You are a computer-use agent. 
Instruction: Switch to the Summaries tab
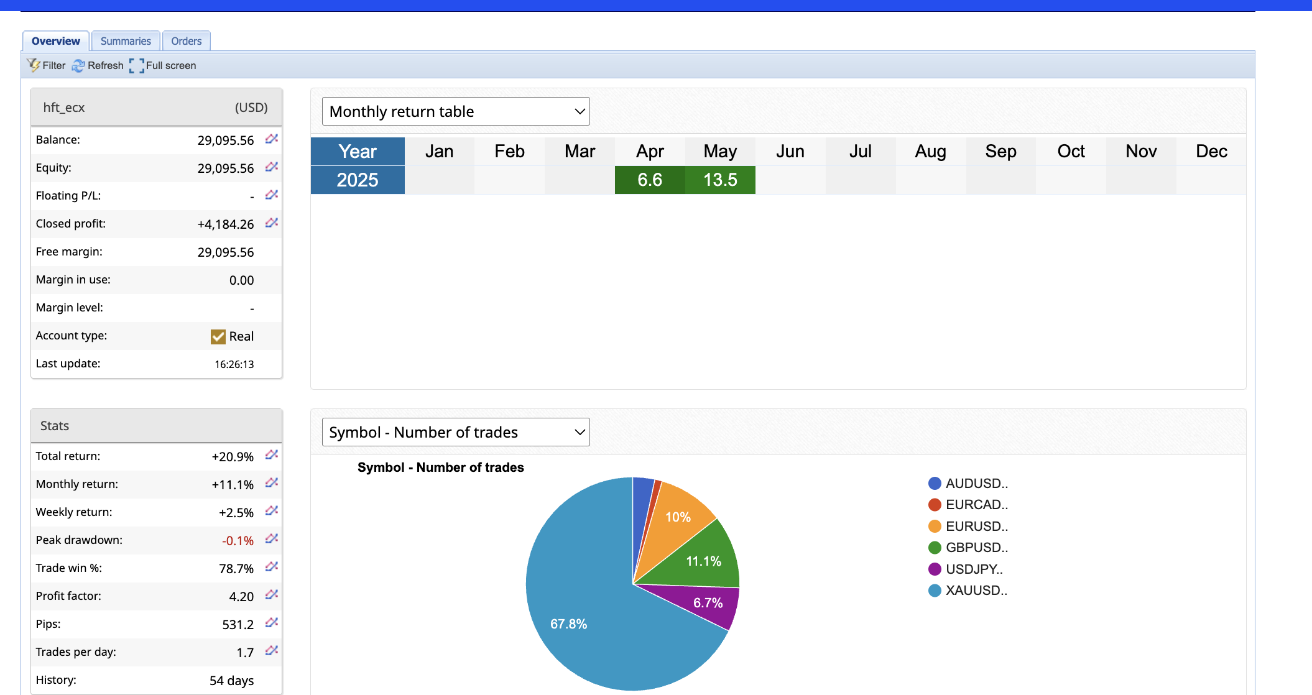[126, 41]
